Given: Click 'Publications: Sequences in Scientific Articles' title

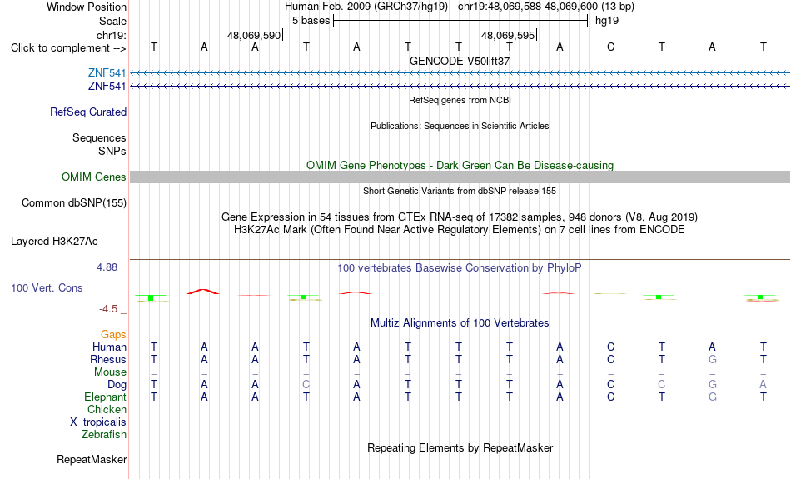Looking at the screenshot, I should [460, 126].
